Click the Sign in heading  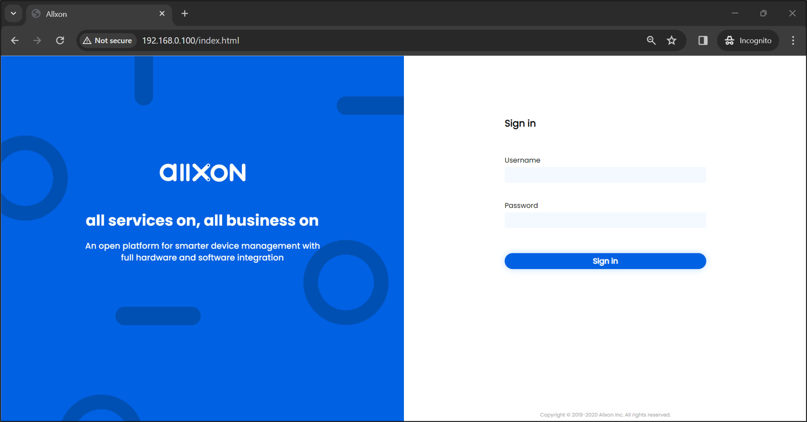520,124
